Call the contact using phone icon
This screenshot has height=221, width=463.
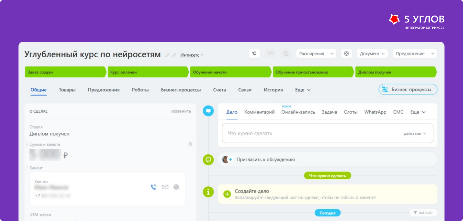[x=154, y=187]
